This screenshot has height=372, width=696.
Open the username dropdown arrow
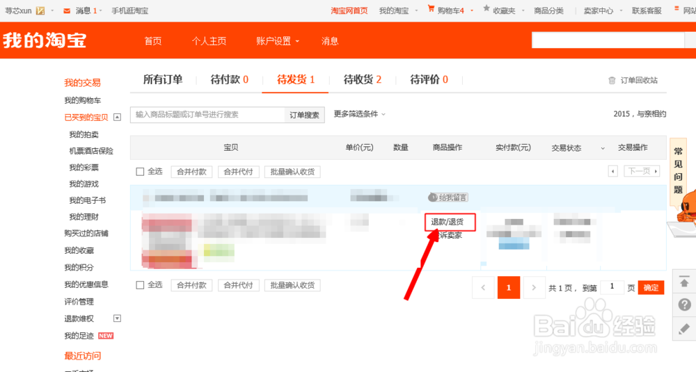[x=52, y=10]
